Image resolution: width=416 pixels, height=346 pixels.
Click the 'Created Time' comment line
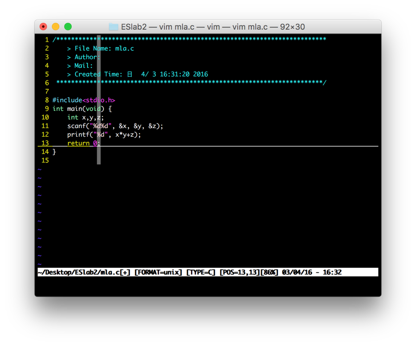[138, 74]
